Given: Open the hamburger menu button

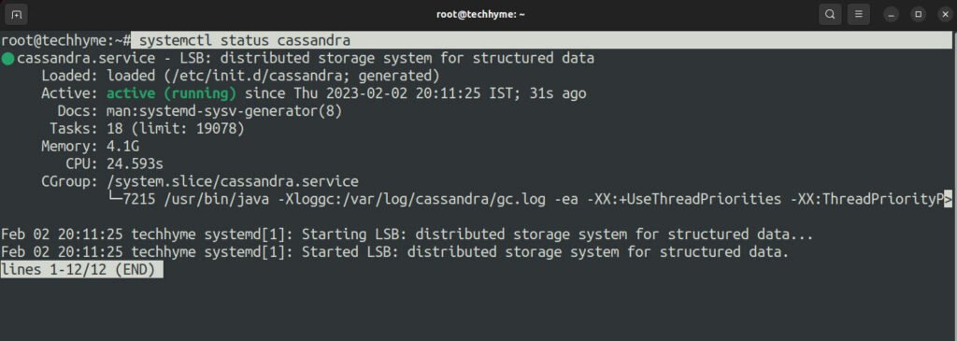Looking at the screenshot, I should coord(858,14).
